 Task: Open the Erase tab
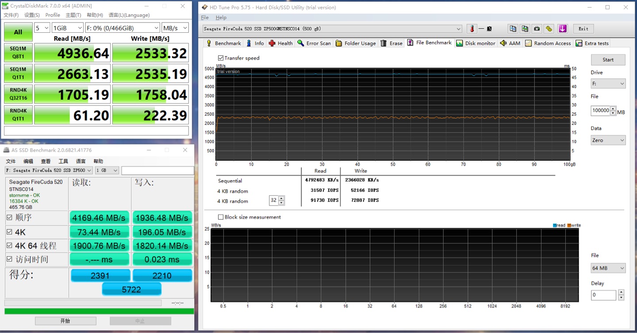tap(391, 43)
